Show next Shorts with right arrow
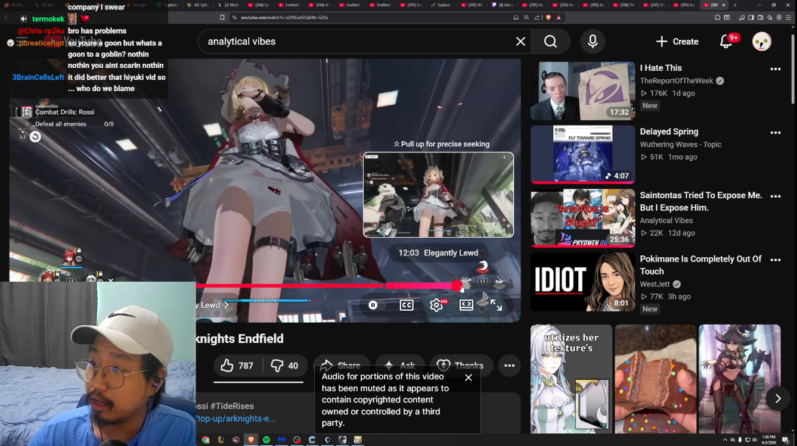The width and height of the screenshot is (797, 446). [x=778, y=398]
